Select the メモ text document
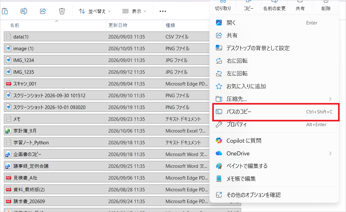Viewport: 346px width, 212px height. pyautogui.click(x=107, y=119)
